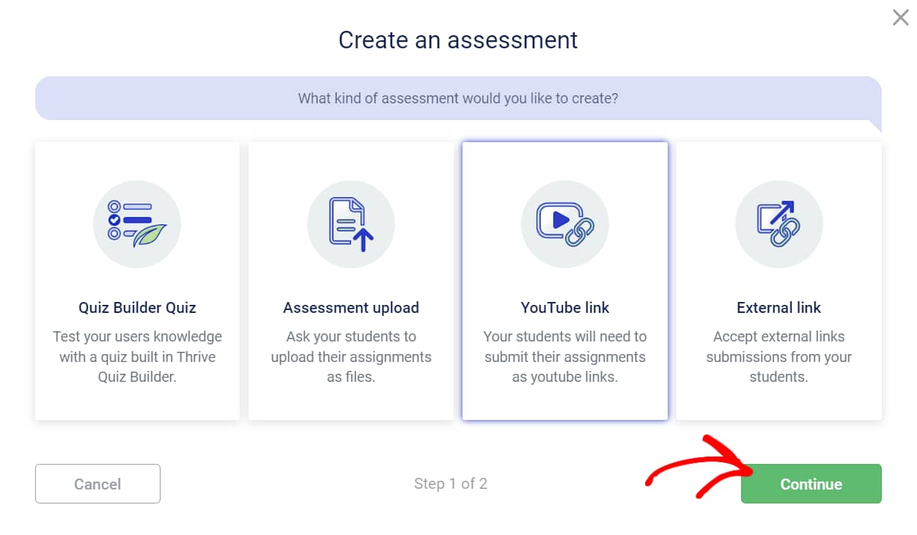The image size is (917, 535).
Task: Select the "Quiz Builder Quiz" title
Action: (137, 308)
